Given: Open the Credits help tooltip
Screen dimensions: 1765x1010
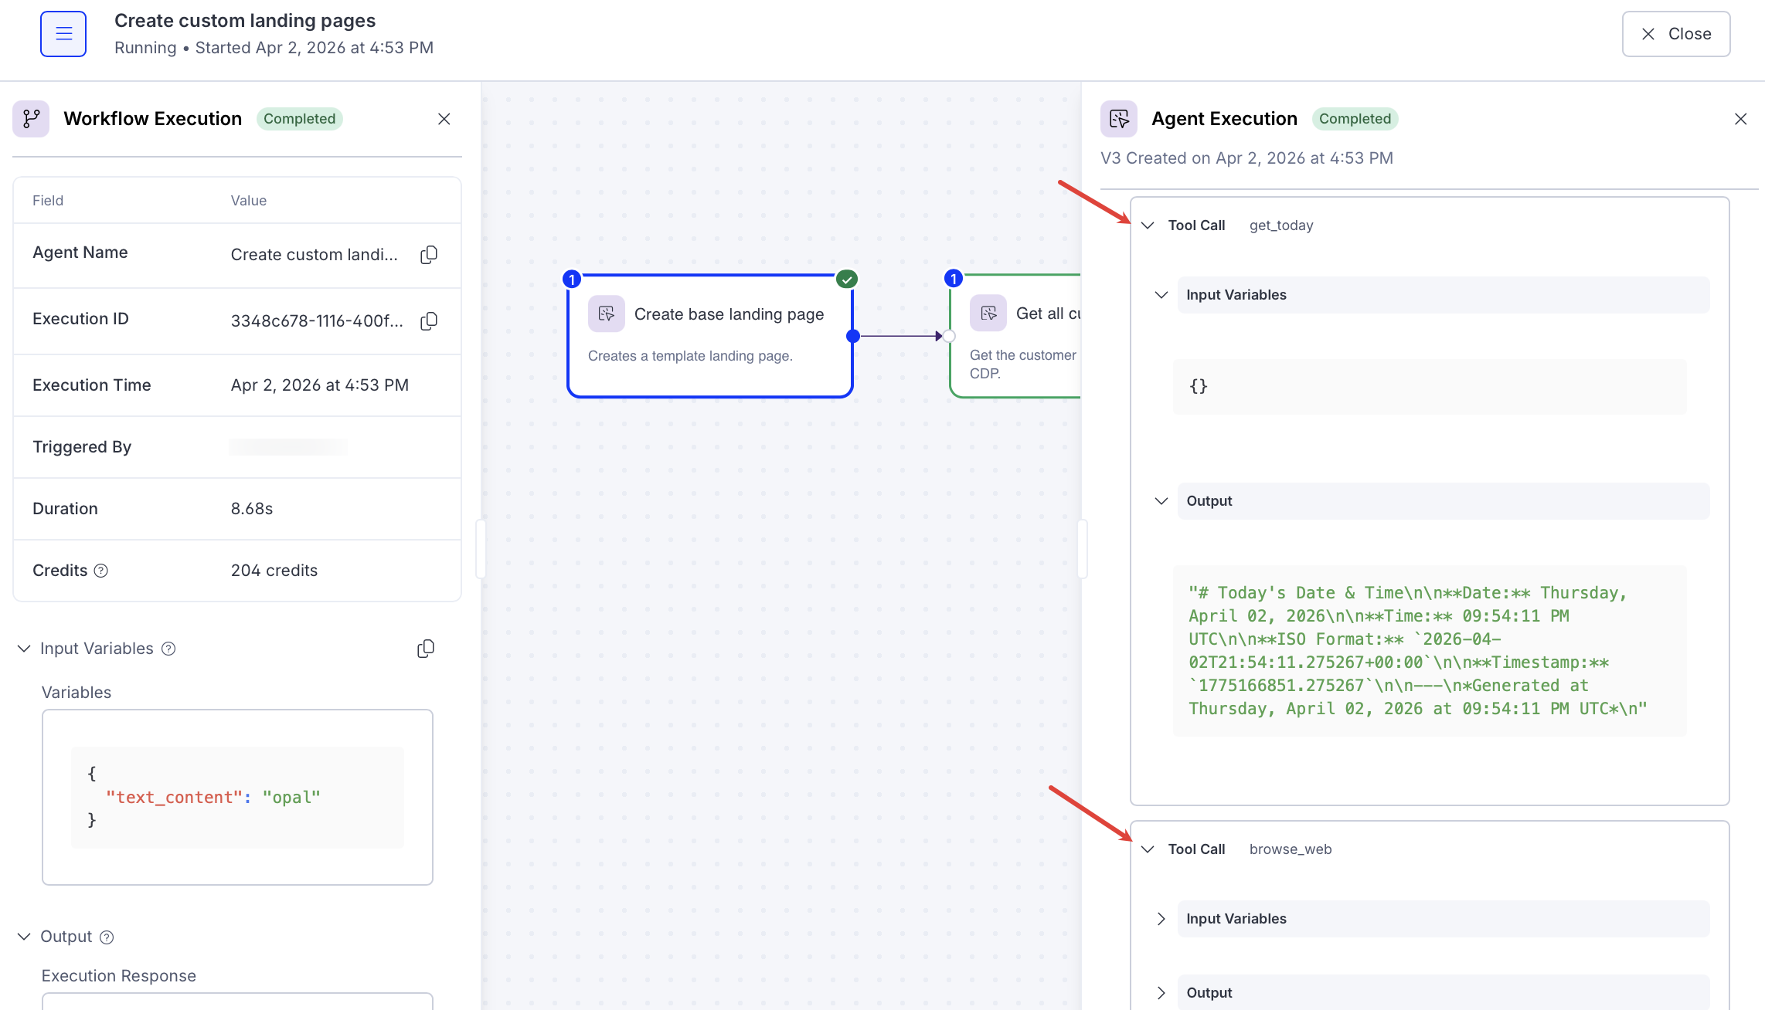Looking at the screenshot, I should (100, 571).
